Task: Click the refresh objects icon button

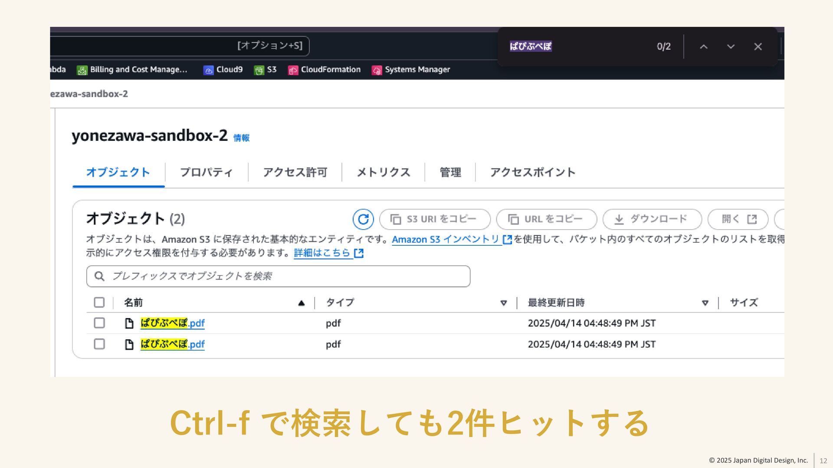Action: pyautogui.click(x=363, y=219)
